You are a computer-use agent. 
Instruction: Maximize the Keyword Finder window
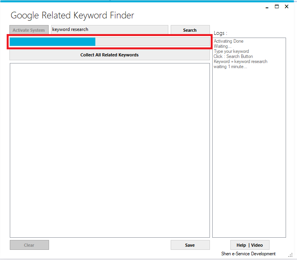[x=277, y=7]
